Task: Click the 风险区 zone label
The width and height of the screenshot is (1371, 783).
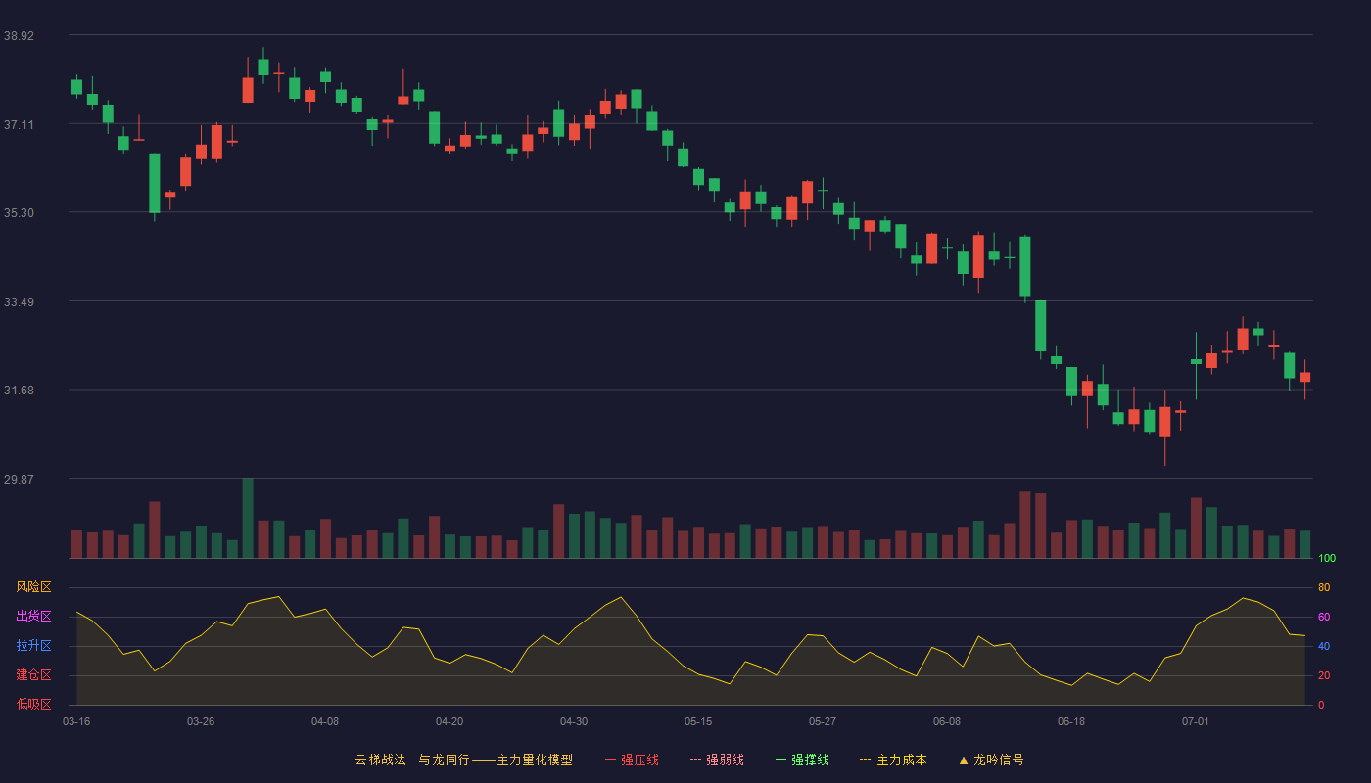Action: click(34, 587)
